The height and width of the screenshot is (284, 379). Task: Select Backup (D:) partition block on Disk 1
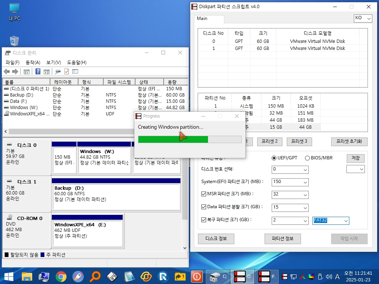[x=116, y=194]
